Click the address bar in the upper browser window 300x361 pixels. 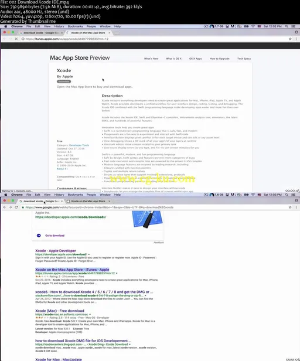point(154,39)
